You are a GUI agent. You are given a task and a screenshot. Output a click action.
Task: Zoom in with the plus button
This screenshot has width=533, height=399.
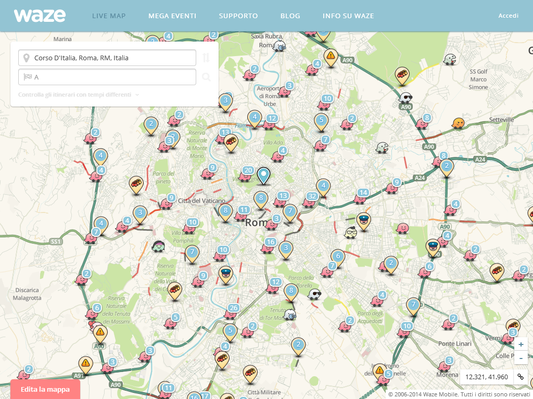(521, 344)
